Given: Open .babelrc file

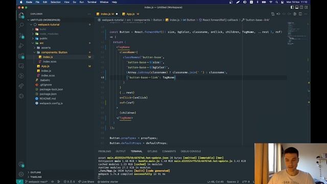Looking at the screenshot, I should click(44, 80).
